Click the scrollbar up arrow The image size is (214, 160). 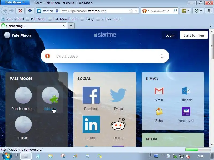click(x=212, y=31)
